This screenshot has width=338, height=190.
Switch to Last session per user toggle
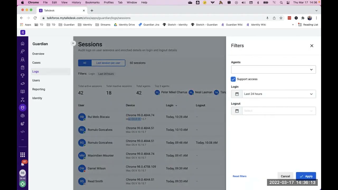point(108,63)
